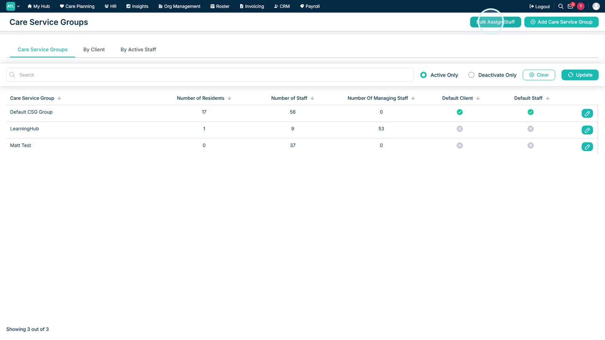
Task: Sort by Number of Residents column arrow
Action: tap(230, 98)
